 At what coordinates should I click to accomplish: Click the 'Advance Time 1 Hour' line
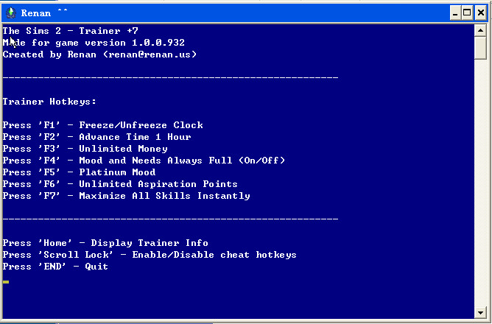tap(97, 137)
